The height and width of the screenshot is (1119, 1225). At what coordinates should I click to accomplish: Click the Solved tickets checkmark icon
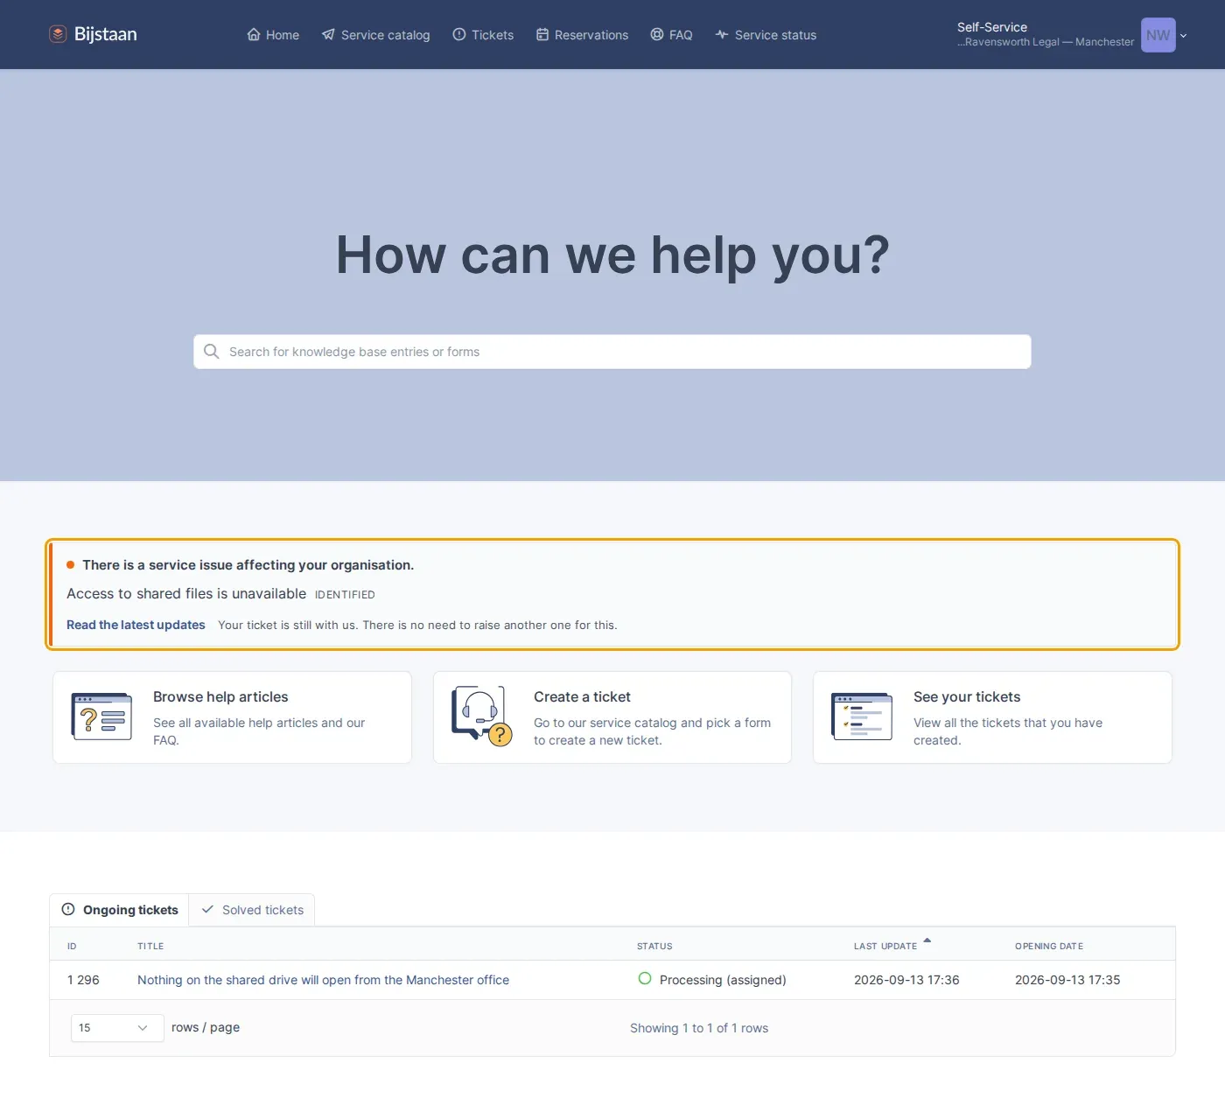pyautogui.click(x=207, y=910)
